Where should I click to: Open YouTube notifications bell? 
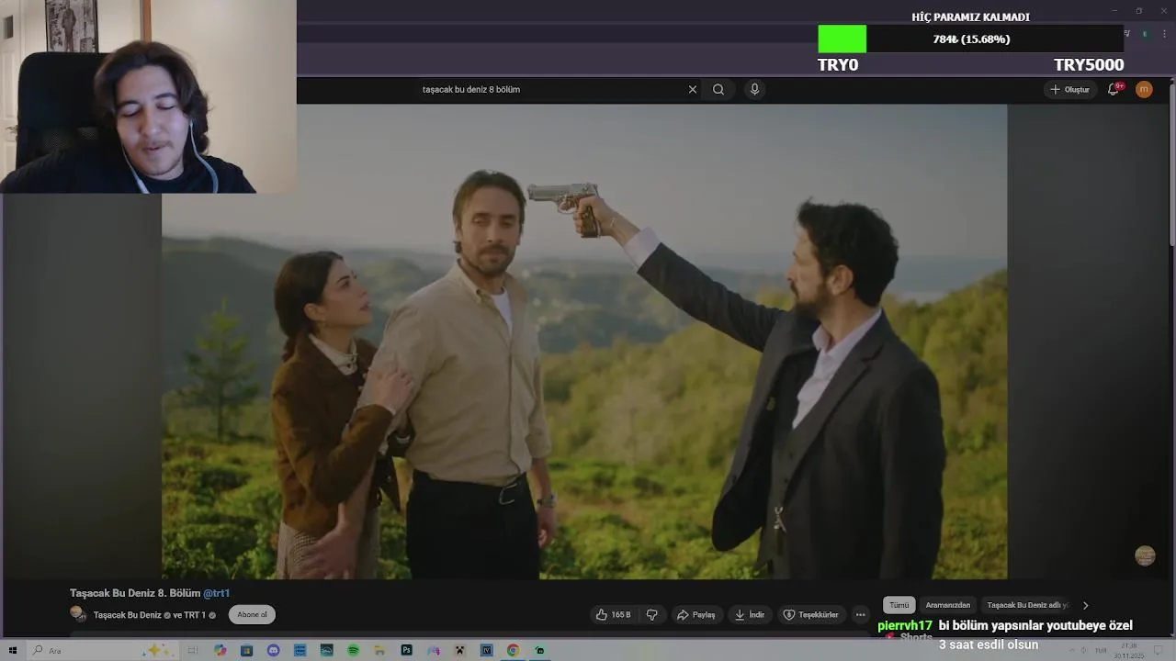(x=1114, y=89)
